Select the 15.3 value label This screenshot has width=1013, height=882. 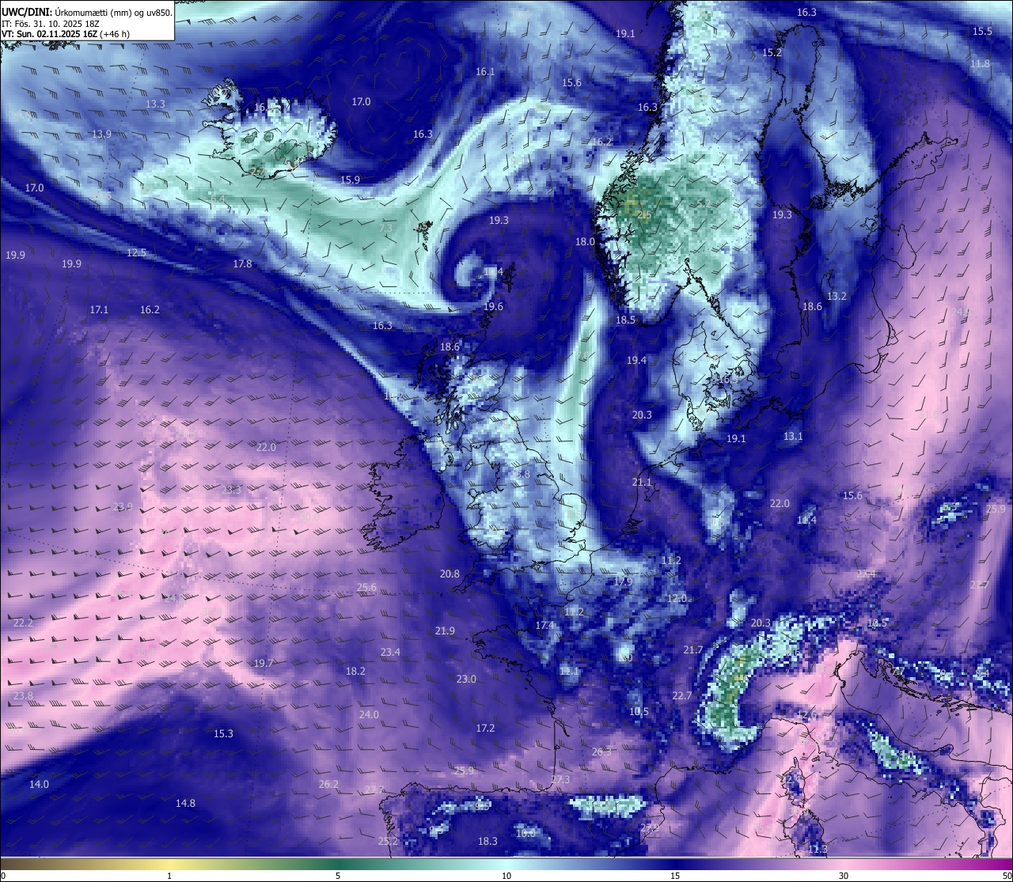pos(223,733)
